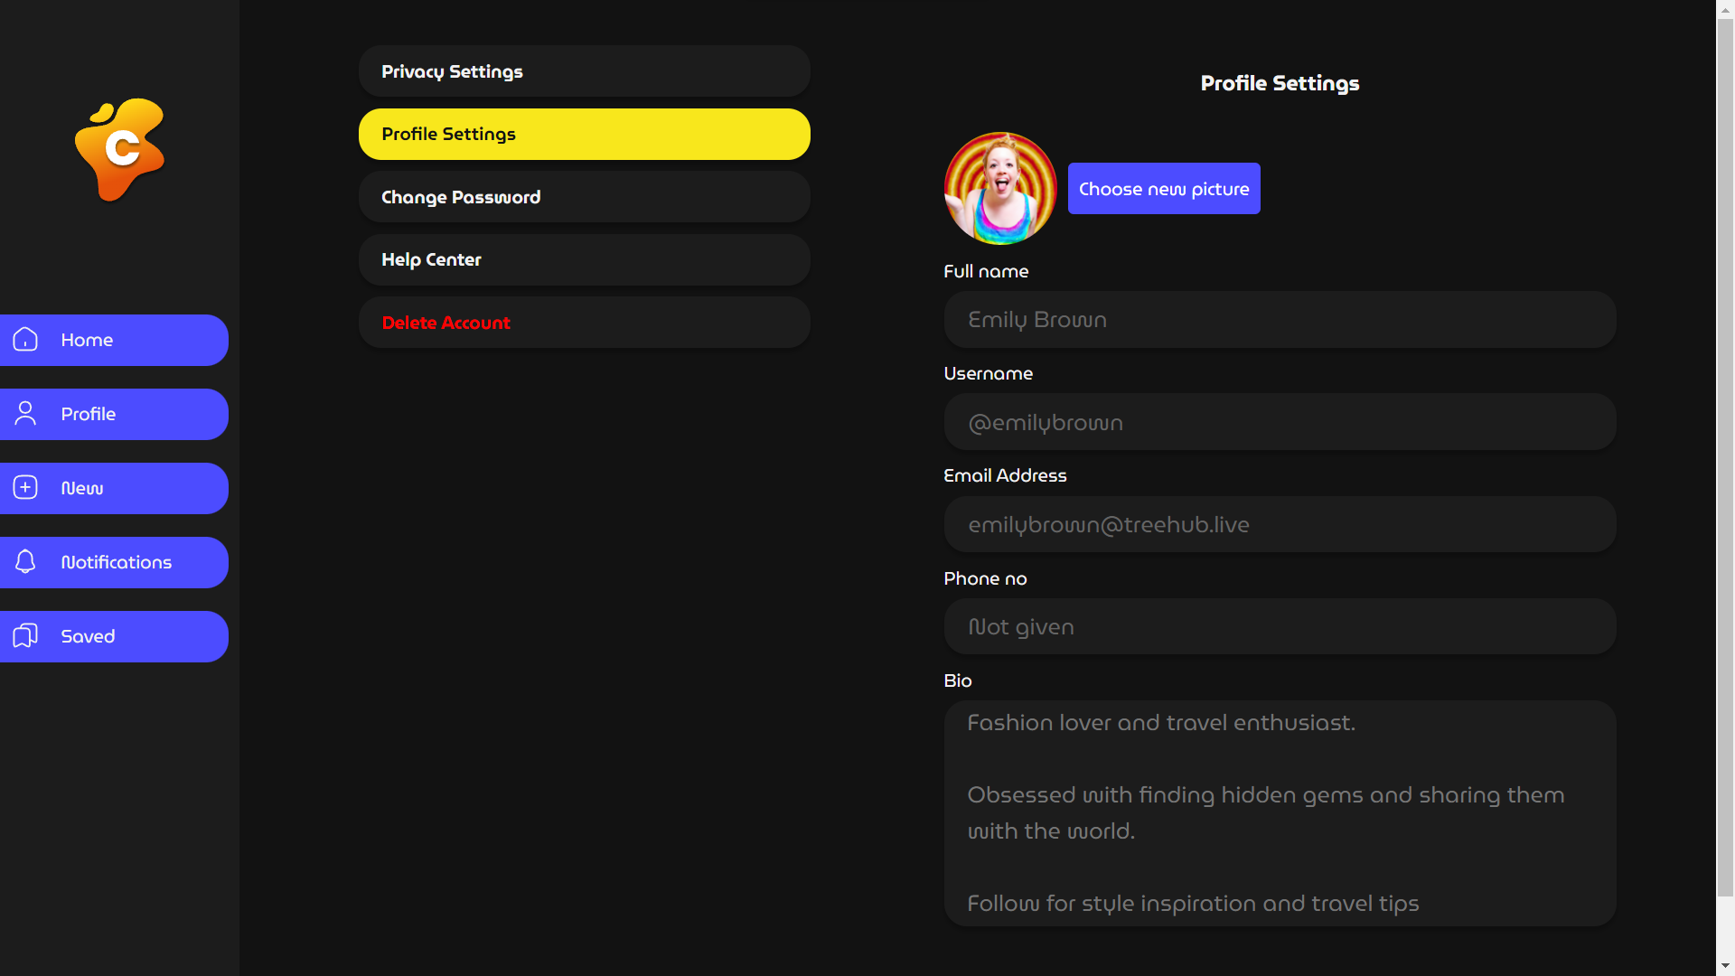
Task: Click the Notifications bell icon
Action: [x=25, y=562]
